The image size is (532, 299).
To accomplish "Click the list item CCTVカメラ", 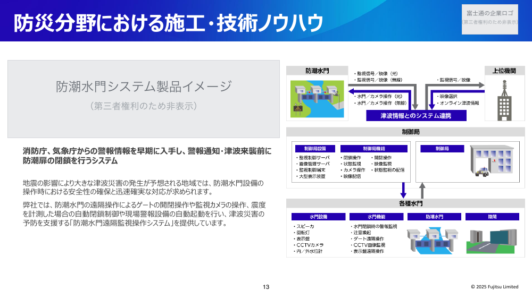I will (309, 245).
